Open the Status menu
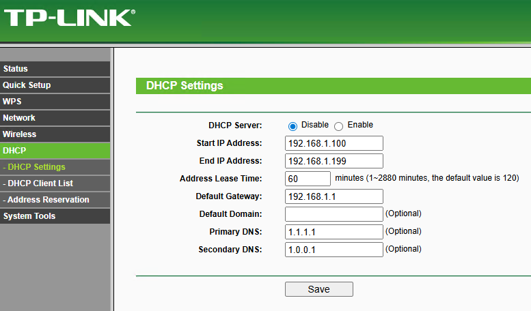This screenshot has height=311, width=531. click(55, 69)
